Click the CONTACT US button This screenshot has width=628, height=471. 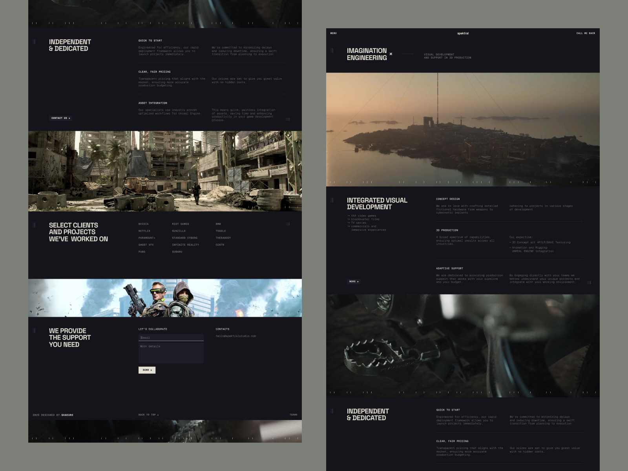tap(61, 118)
